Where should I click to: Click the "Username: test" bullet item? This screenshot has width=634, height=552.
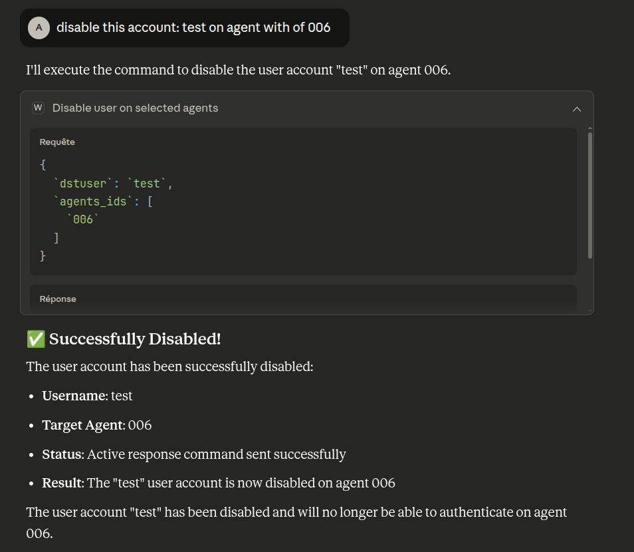click(x=87, y=396)
